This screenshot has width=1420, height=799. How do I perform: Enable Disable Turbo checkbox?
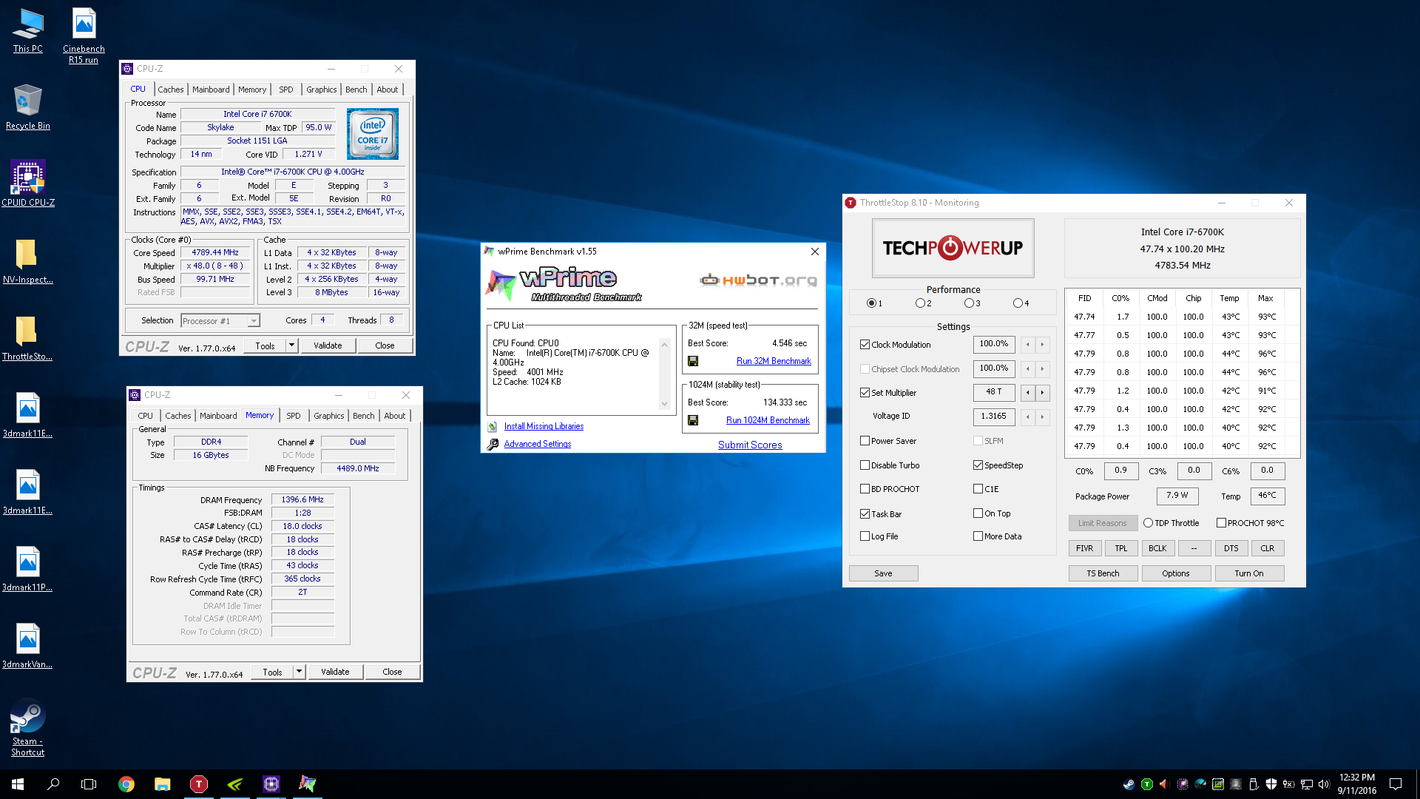point(865,465)
